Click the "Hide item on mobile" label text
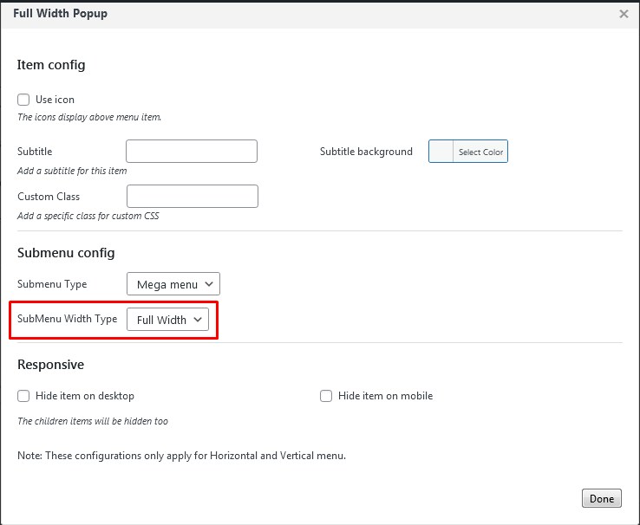The height and width of the screenshot is (525, 640). pos(385,396)
